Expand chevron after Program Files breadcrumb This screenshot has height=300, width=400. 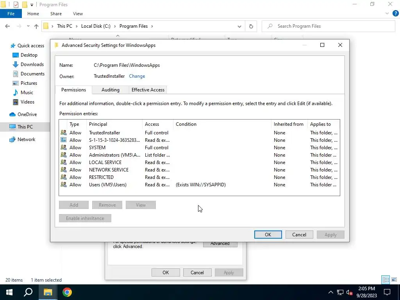pos(152,26)
